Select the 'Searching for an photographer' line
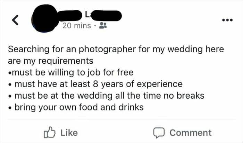 (x=116, y=50)
